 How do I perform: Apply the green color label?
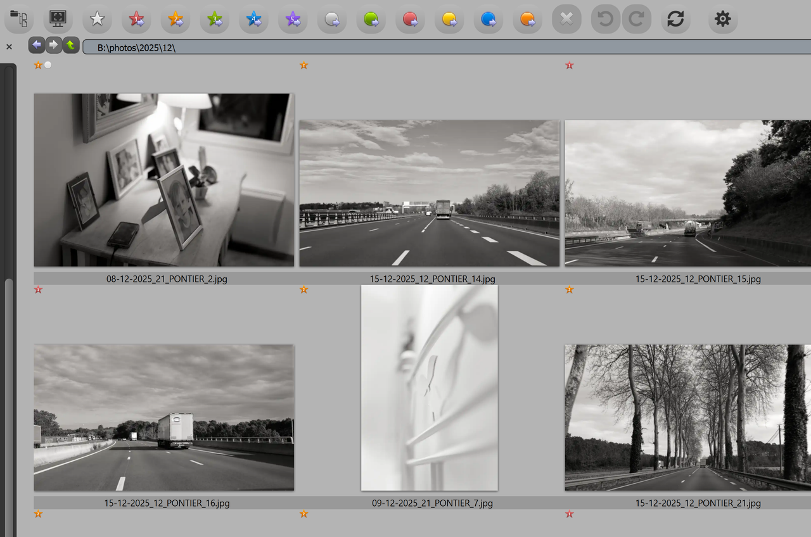[x=371, y=19]
